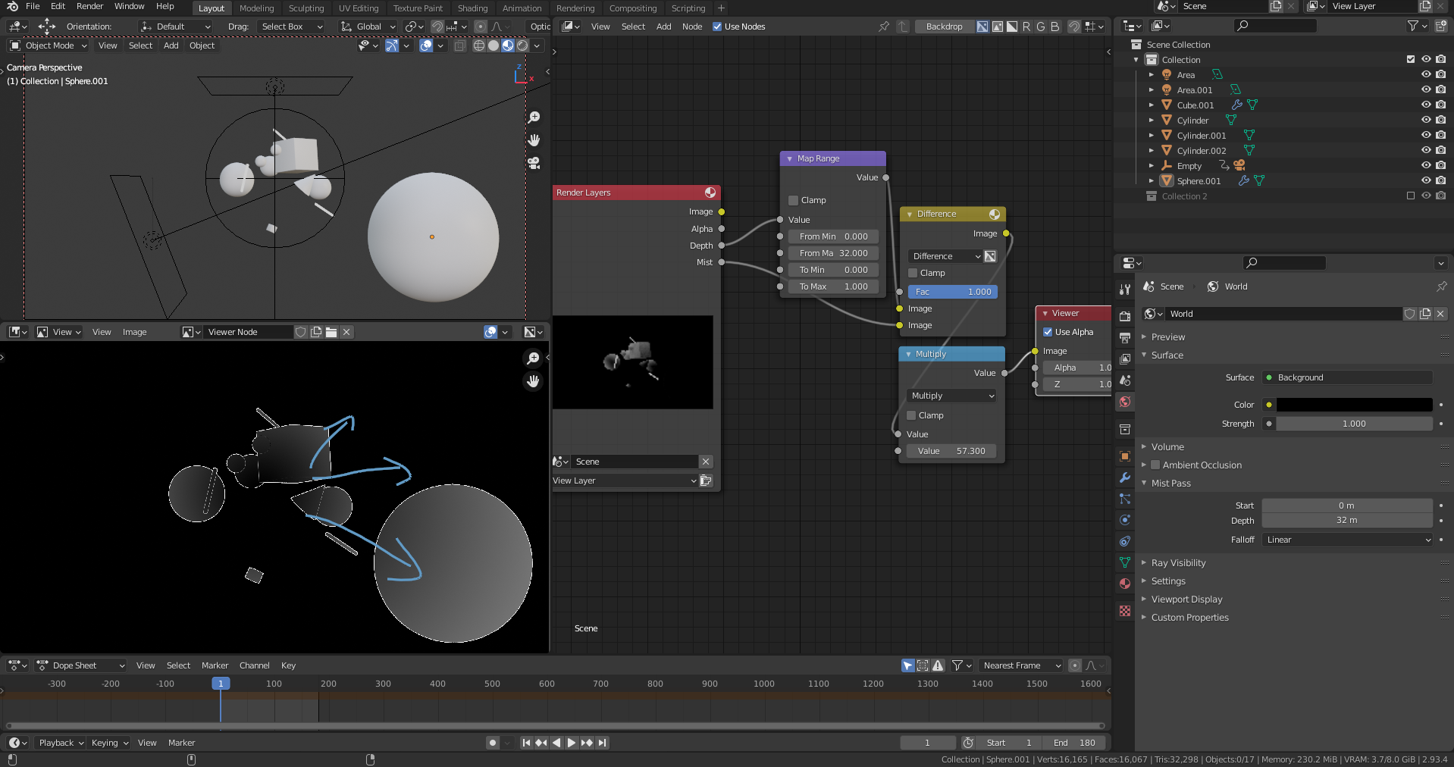Open the Modifier properties wrench icon
Screen dimensions: 1454x767
click(1125, 477)
